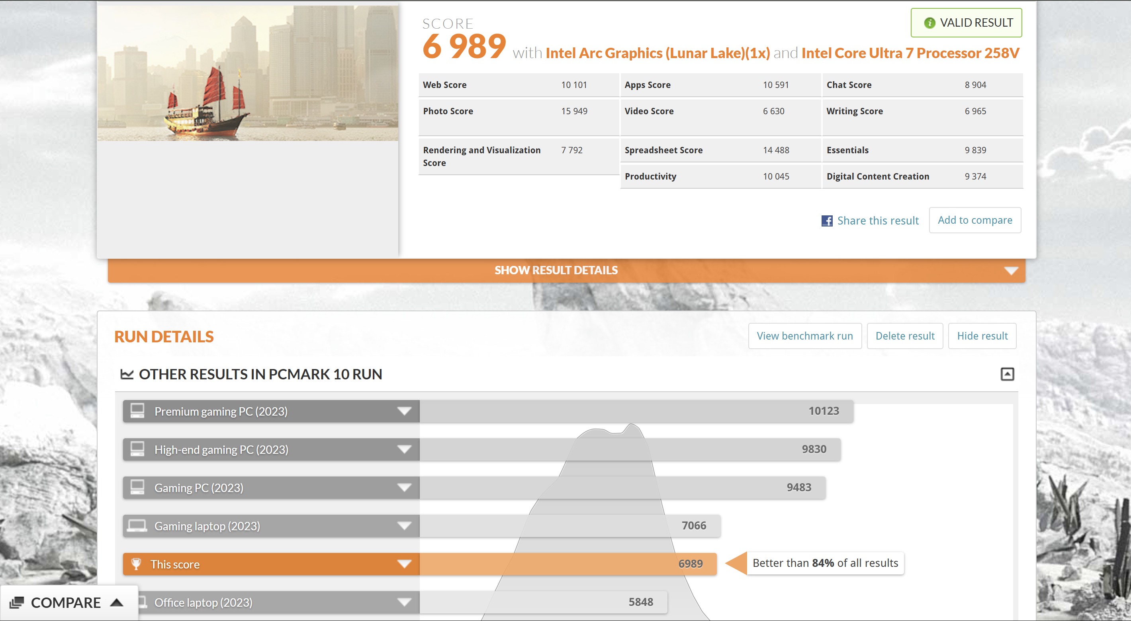Click the 6989 This score orange bar
Screen dimensions: 1131x621
click(568, 564)
